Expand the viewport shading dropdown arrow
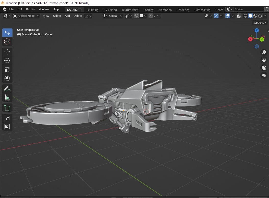This screenshot has width=269, height=198. 265,16
